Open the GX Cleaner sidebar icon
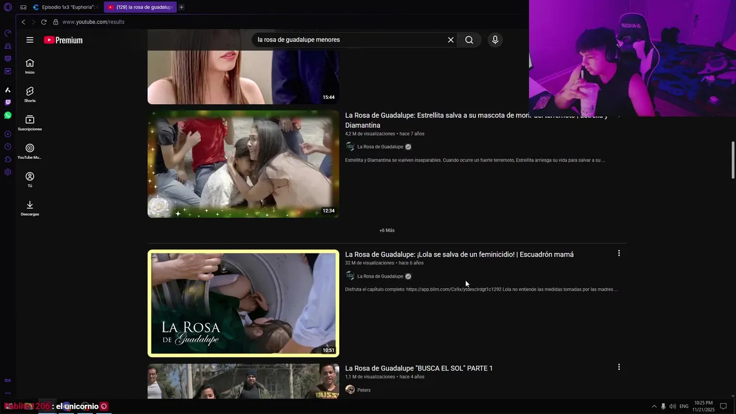This screenshot has height=414, width=736. click(7, 46)
